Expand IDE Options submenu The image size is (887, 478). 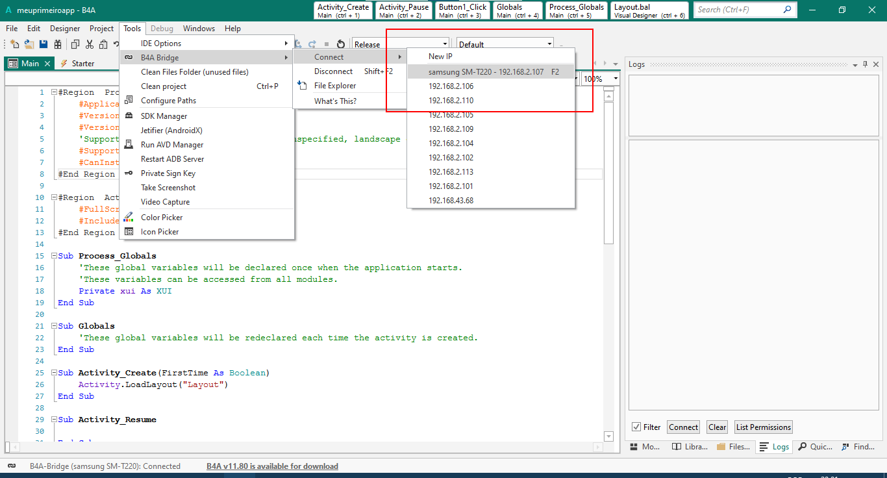coord(207,44)
